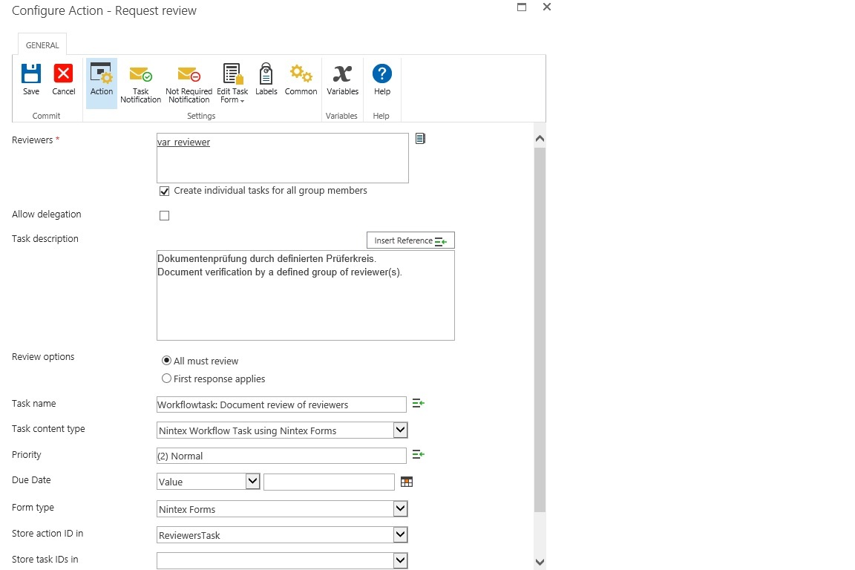Open the Reviewers address book lookup icon
This screenshot has height=570, width=855.
420,139
